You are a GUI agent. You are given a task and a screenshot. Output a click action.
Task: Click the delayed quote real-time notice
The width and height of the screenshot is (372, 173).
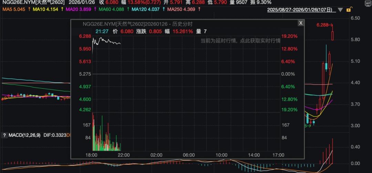240,41
